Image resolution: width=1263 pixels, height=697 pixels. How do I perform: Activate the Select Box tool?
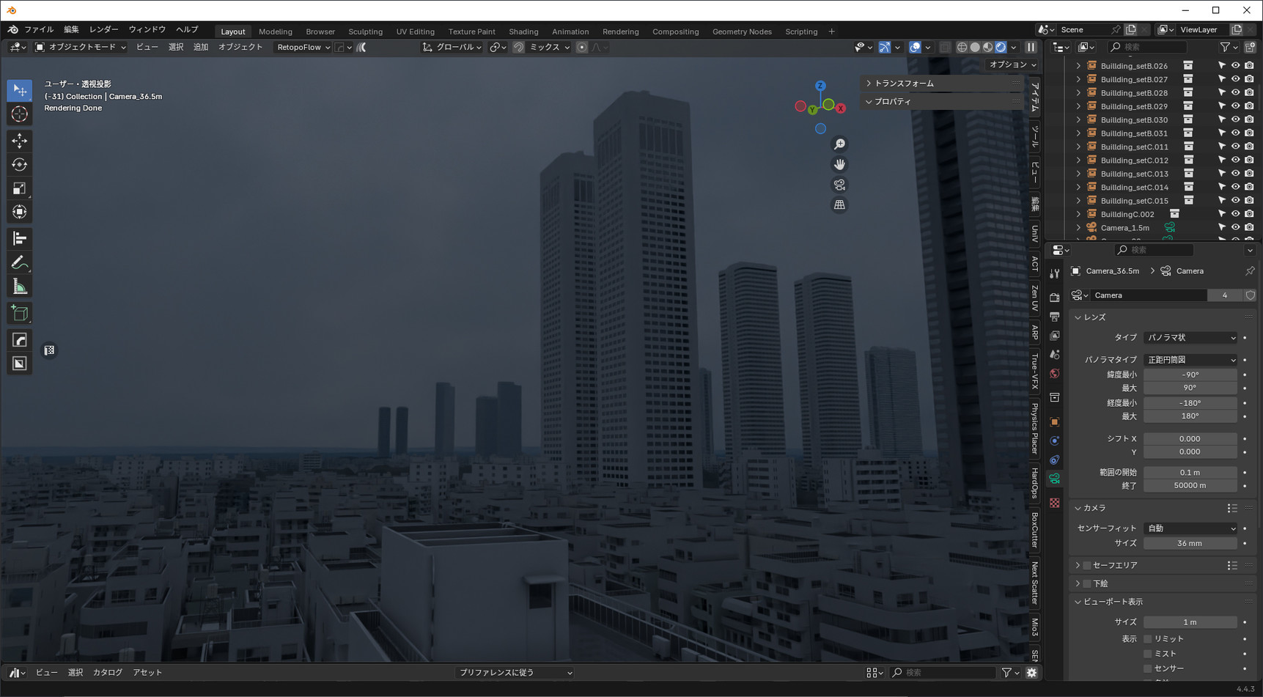(20, 90)
